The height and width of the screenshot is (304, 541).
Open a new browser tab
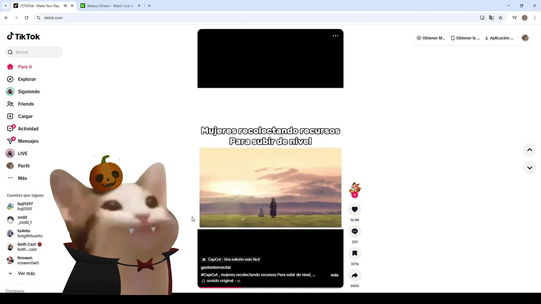[149, 6]
